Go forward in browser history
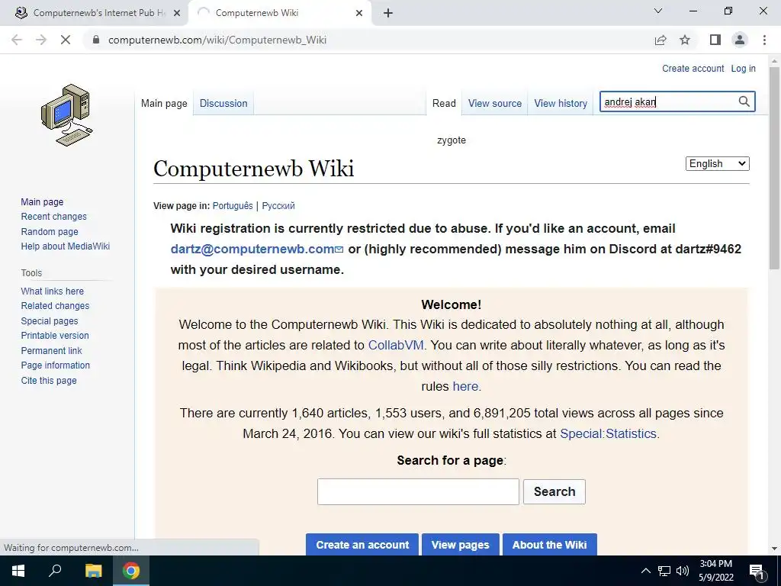The image size is (781, 586). click(x=41, y=40)
